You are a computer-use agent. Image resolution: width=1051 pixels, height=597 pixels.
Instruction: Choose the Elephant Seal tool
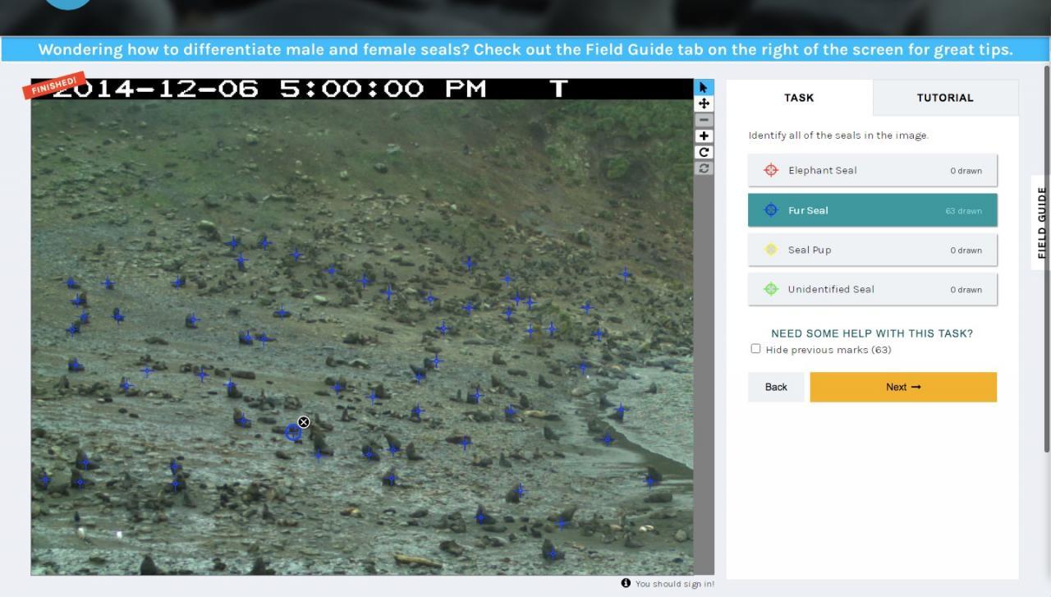click(x=872, y=170)
